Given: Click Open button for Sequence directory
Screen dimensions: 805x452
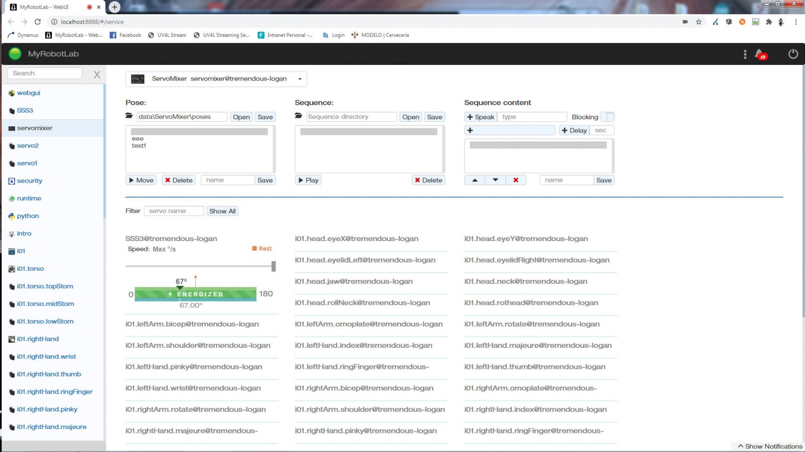Looking at the screenshot, I should pos(411,117).
